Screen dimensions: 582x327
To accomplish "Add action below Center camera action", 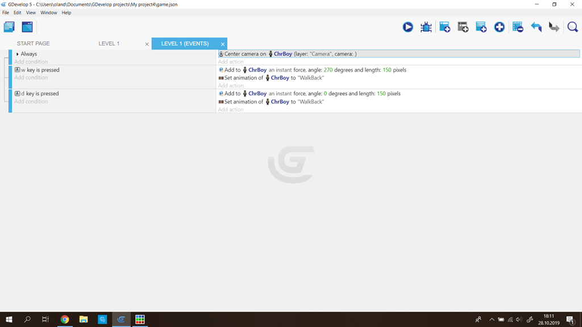I will (231, 61).
